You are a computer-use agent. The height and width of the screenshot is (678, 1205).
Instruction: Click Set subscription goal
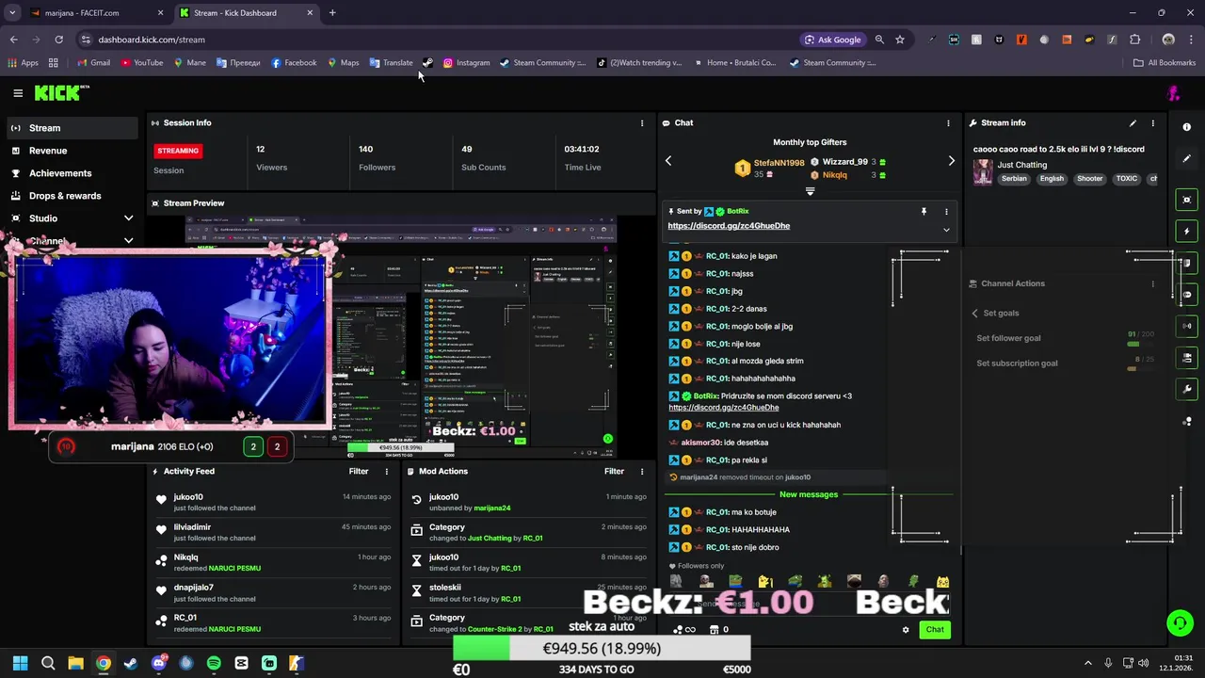[x=1017, y=363]
